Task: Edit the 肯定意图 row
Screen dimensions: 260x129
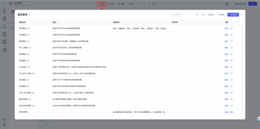Action: pos(226,28)
